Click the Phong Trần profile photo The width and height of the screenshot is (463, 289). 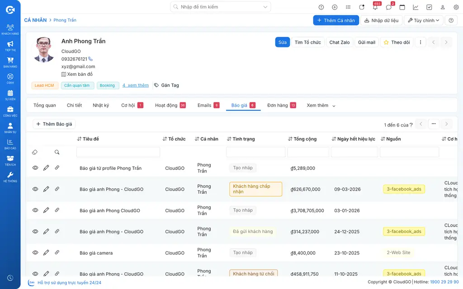[44, 50]
